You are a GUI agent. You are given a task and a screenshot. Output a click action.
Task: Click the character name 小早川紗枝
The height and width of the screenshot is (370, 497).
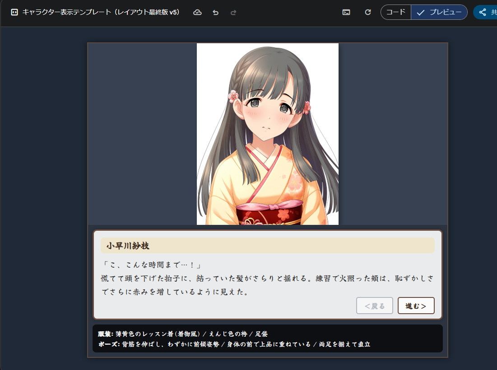click(x=128, y=246)
